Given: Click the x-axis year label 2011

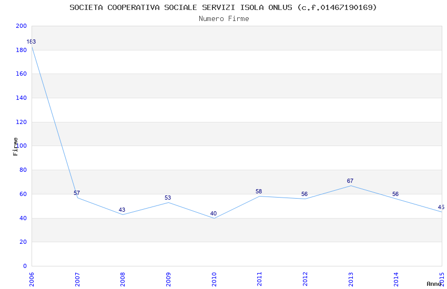Looking at the screenshot, I should (x=259, y=280).
